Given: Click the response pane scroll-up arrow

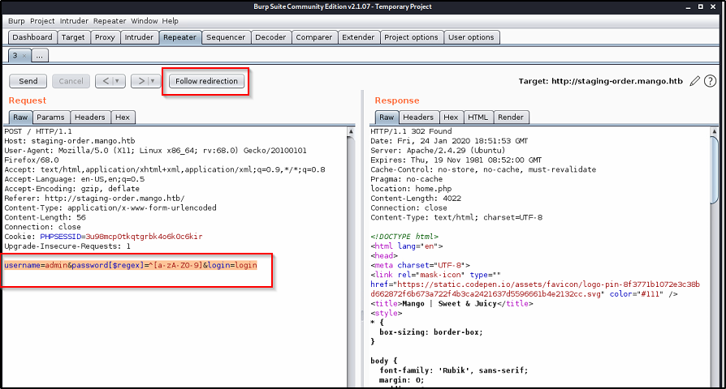Looking at the screenshot, I should coord(715,131).
